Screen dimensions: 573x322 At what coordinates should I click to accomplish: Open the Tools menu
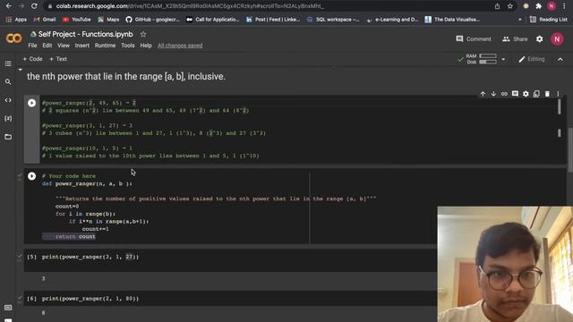click(x=128, y=46)
